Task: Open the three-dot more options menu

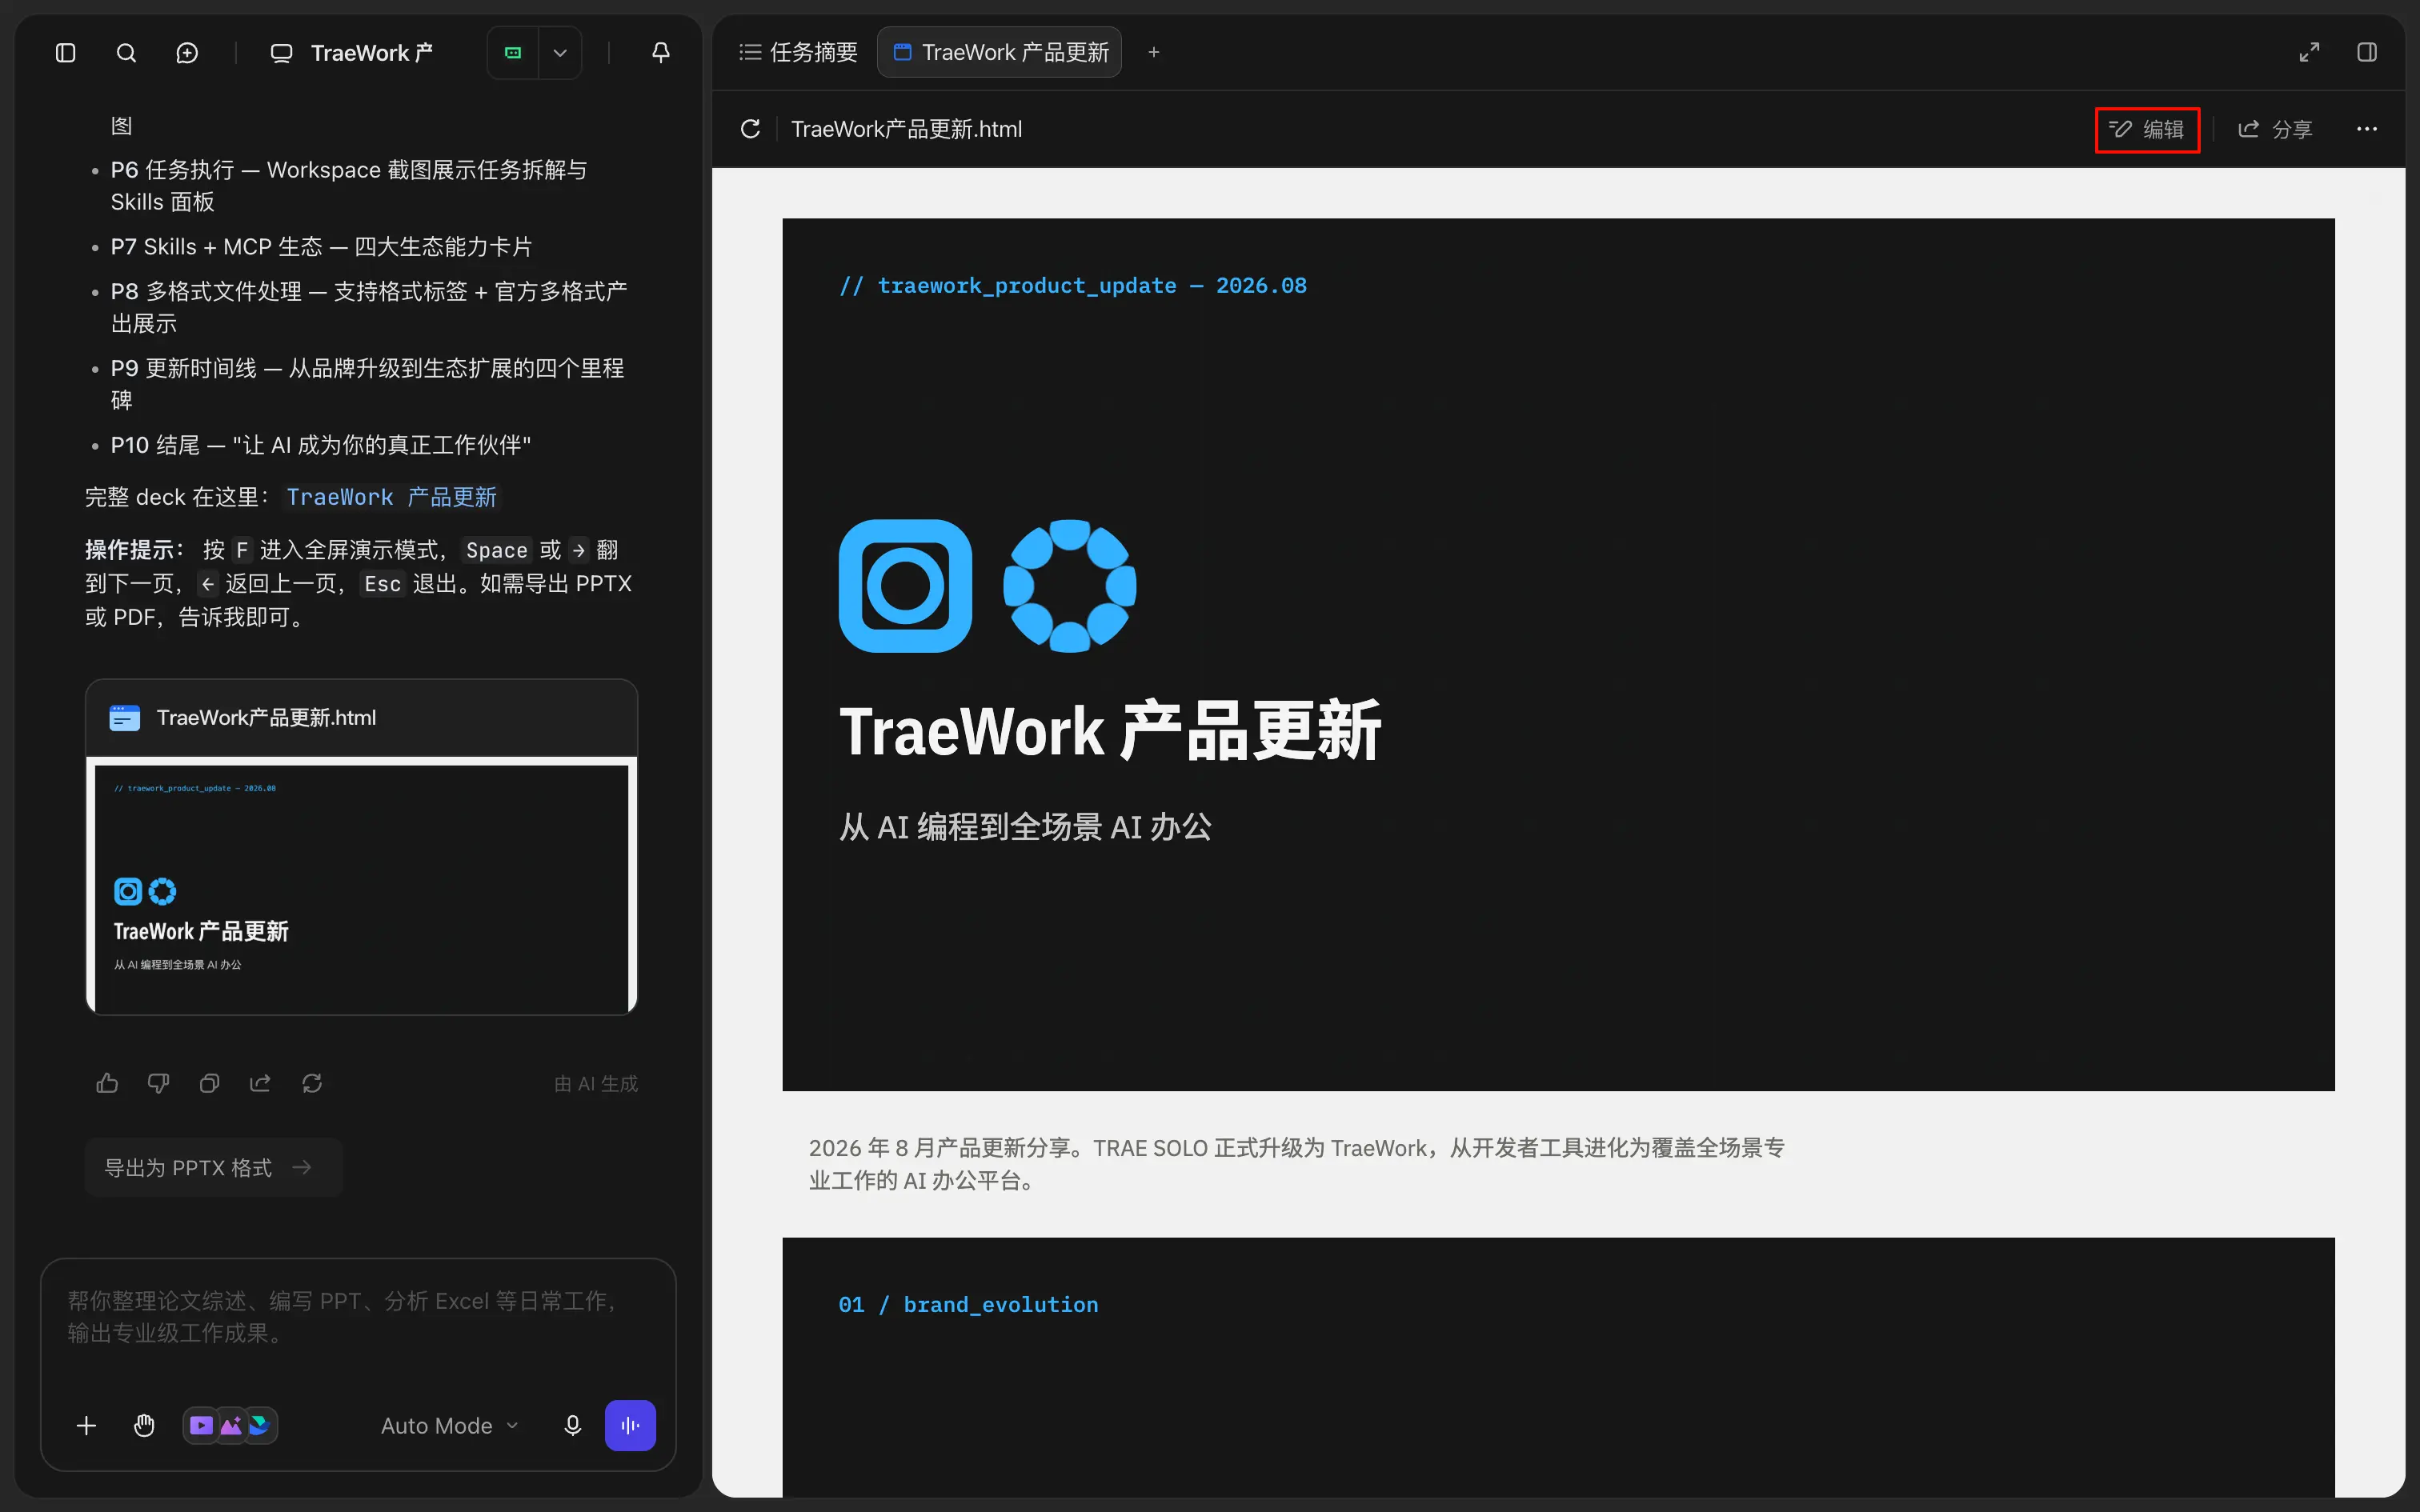Action: pyautogui.click(x=2367, y=129)
